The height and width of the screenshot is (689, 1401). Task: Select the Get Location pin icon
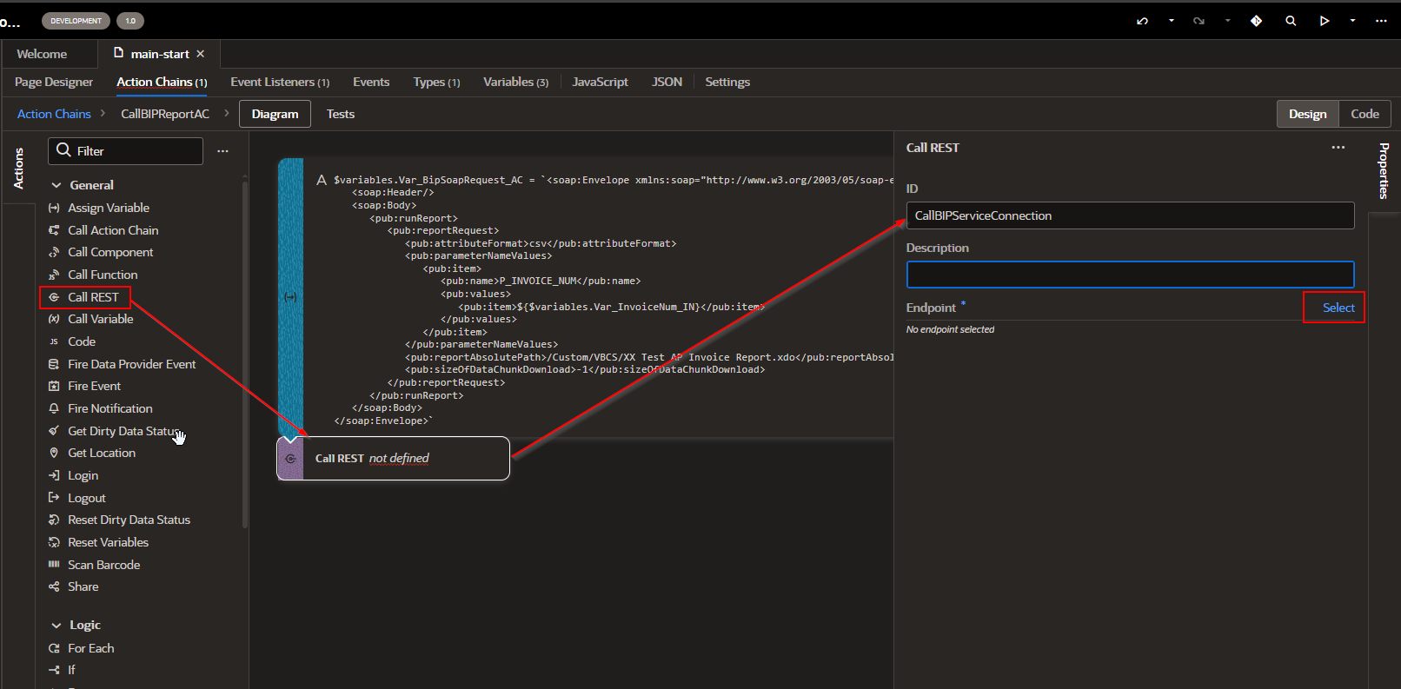click(54, 453)
